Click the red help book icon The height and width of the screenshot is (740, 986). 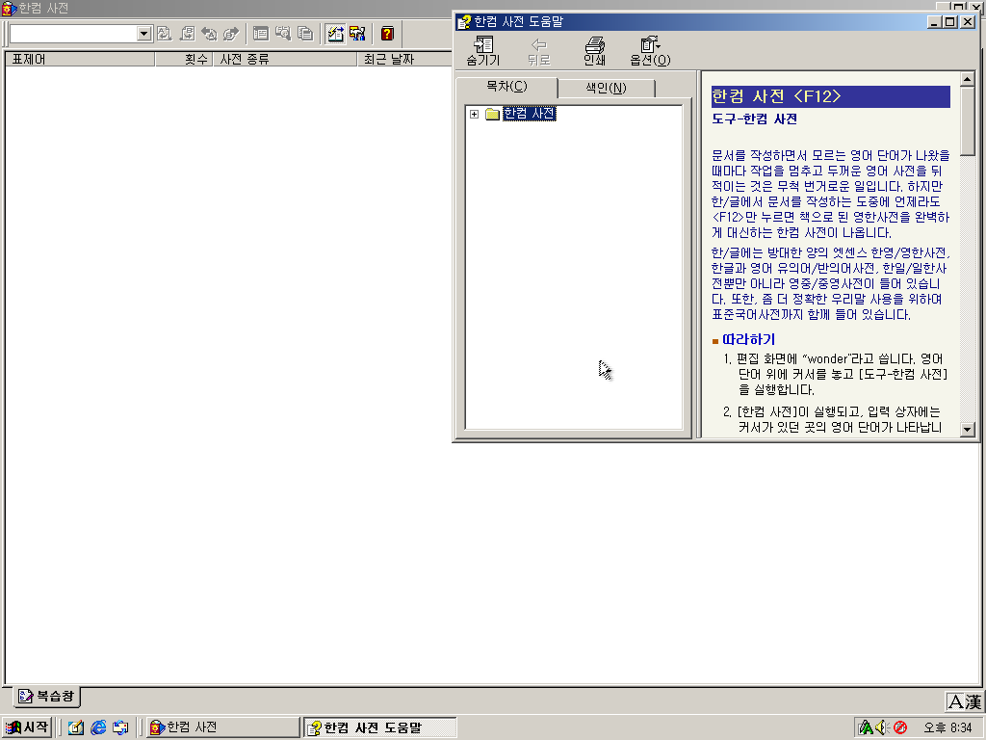point(387,34)
